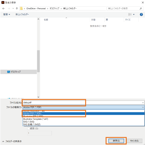Open the file name history dropdown arrow

[x=143, y=103]
